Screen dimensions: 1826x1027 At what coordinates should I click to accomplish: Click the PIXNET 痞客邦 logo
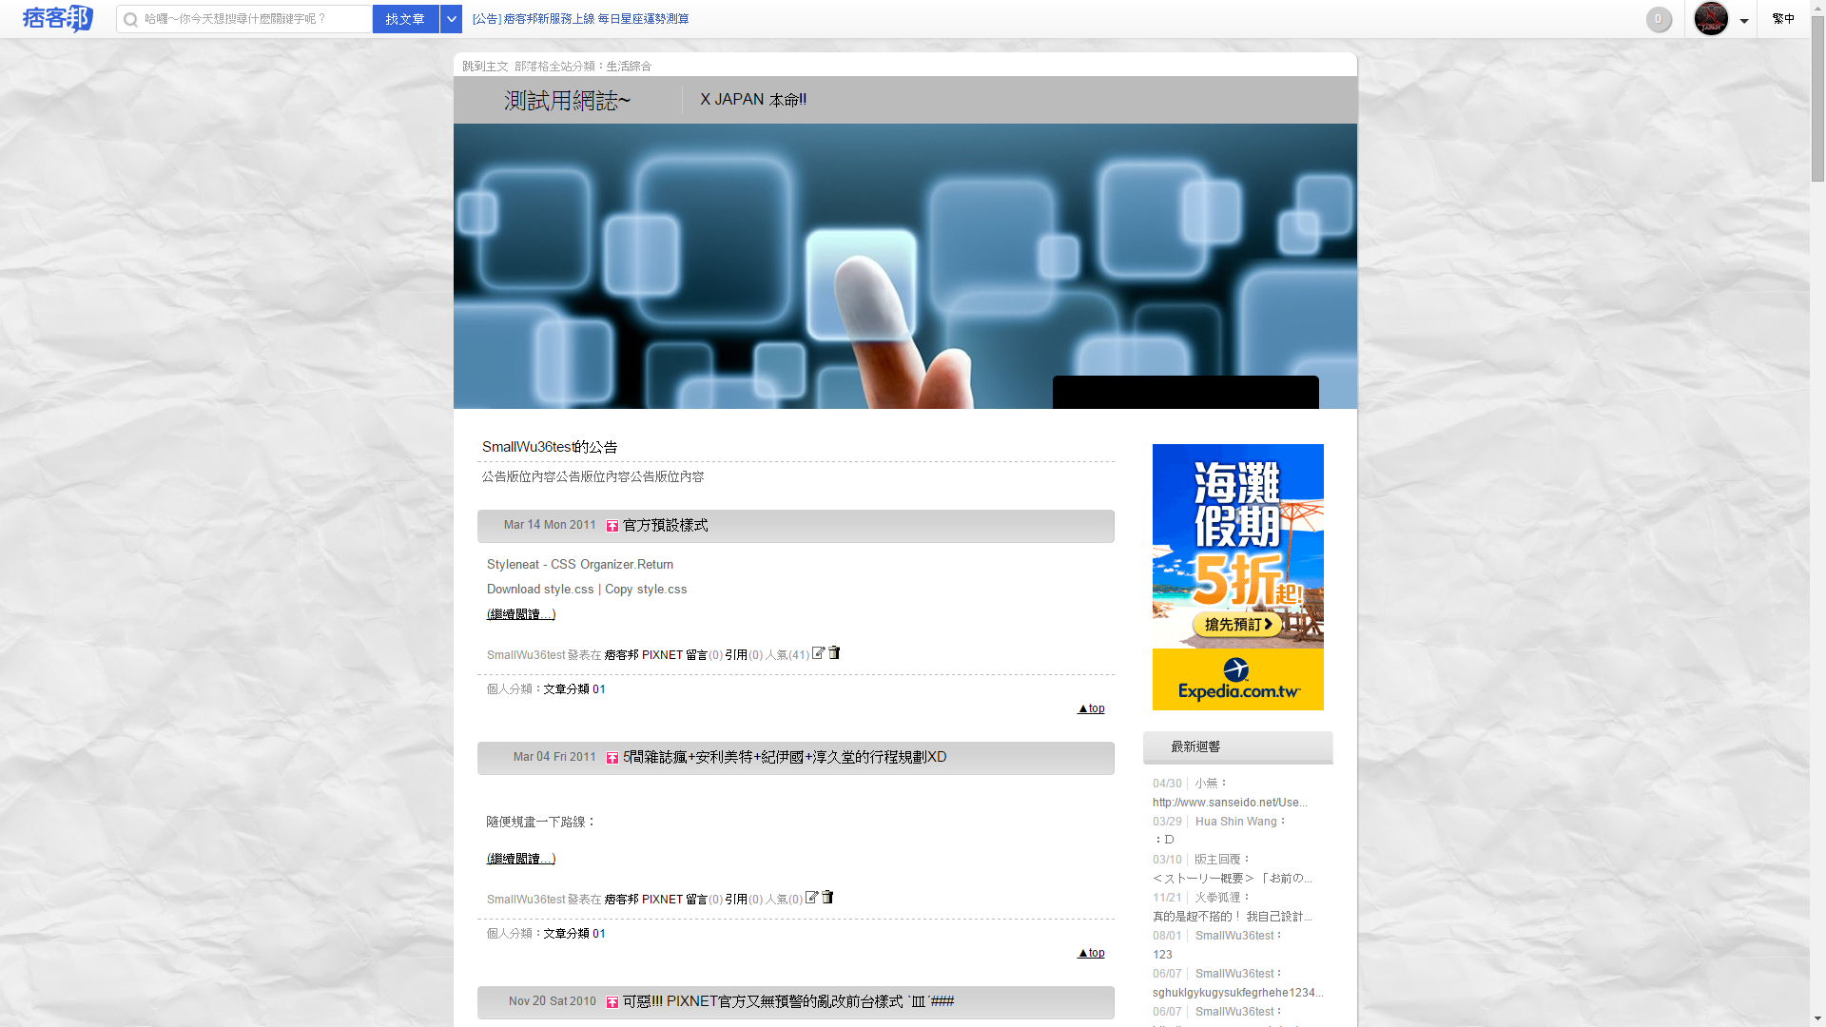tap(57, 18)
